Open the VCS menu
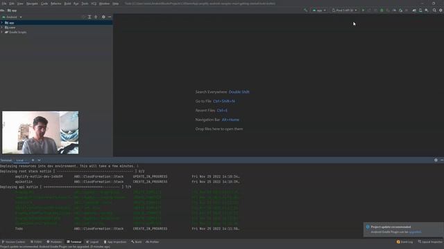This screenshot has height=249, width=444. click(x=94, y=3)
